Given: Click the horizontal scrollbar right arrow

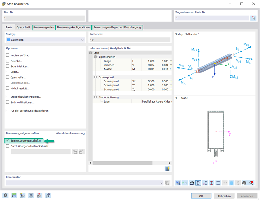Looking at the screenshot, I should tap(169, 163).
